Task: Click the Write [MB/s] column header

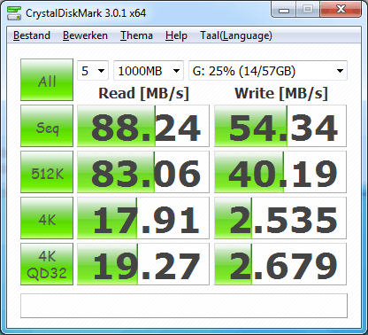Action: 281,94
